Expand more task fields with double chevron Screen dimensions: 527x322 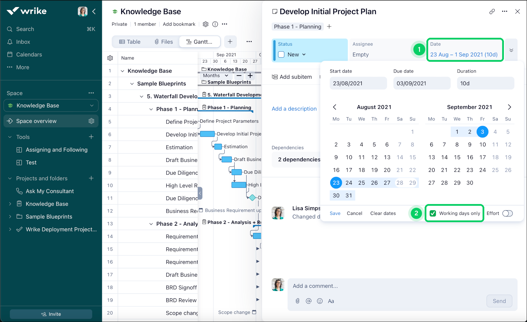[511, 50]
